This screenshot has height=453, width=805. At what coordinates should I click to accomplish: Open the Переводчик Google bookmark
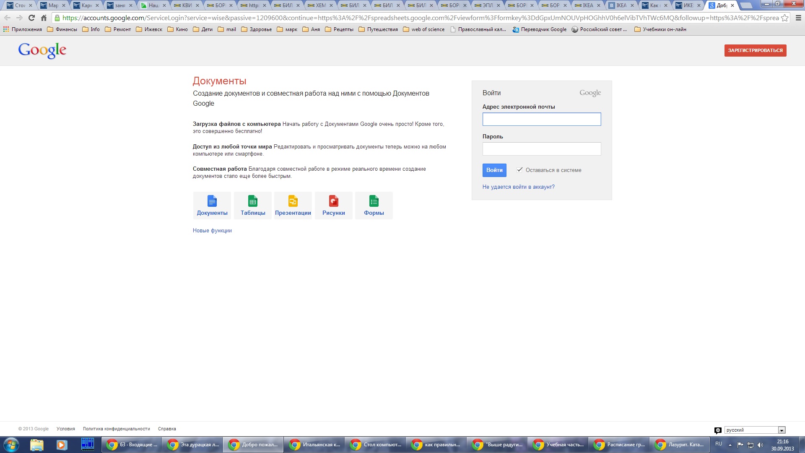pos(540,29)
